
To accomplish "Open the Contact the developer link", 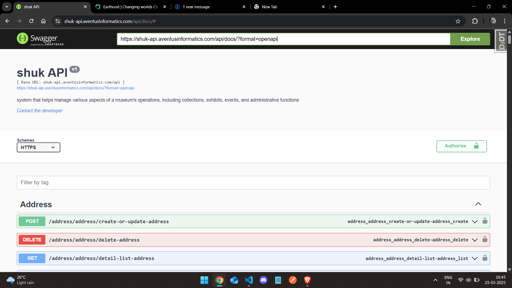I will (x=39, y=111).
